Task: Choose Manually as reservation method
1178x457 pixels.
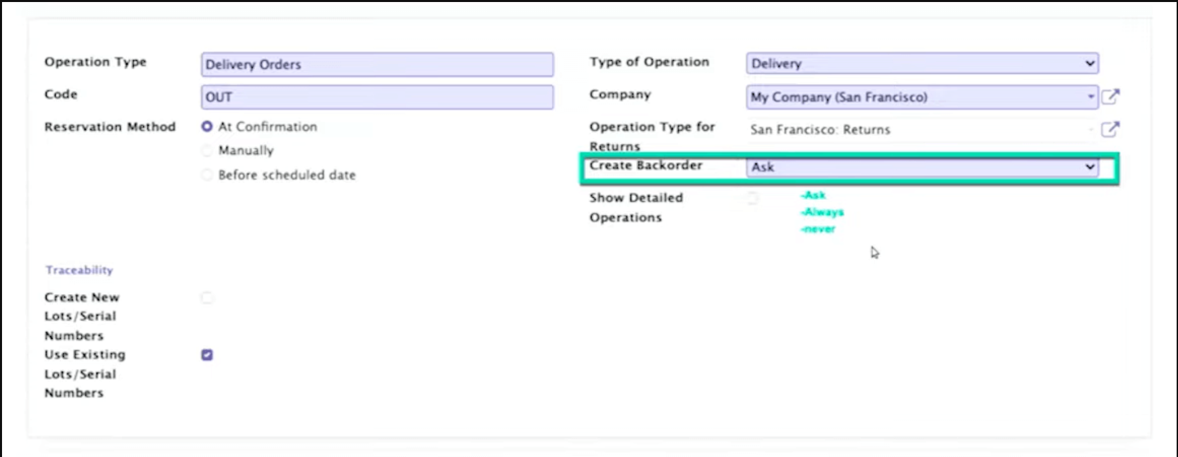Action: [x=207, y=151]
